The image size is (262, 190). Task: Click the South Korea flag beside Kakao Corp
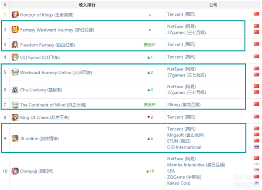[x=256, y=183]
